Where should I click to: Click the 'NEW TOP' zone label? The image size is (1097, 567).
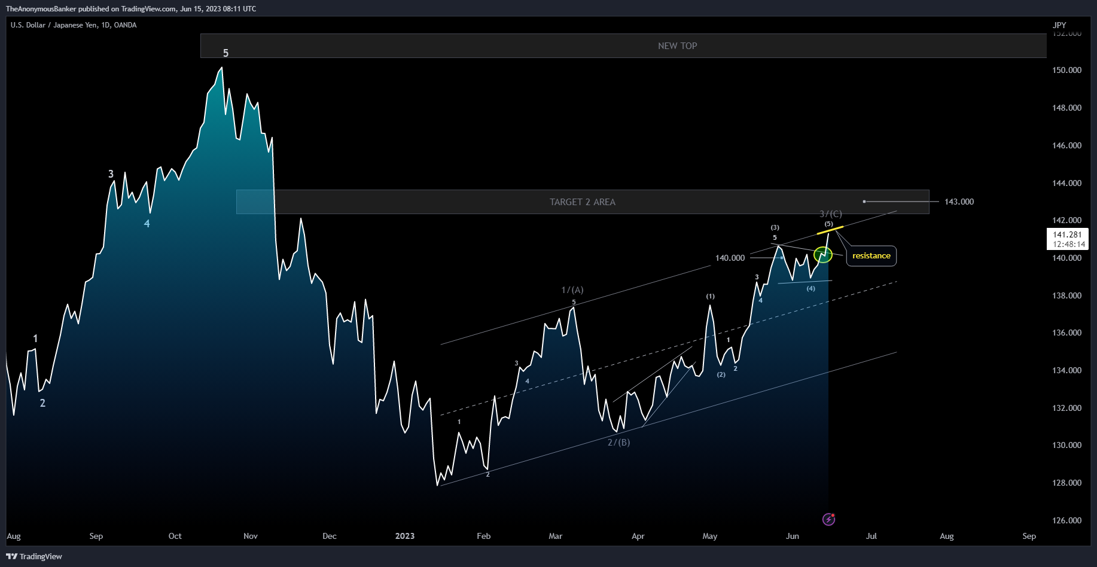click(x=677, y=45)
